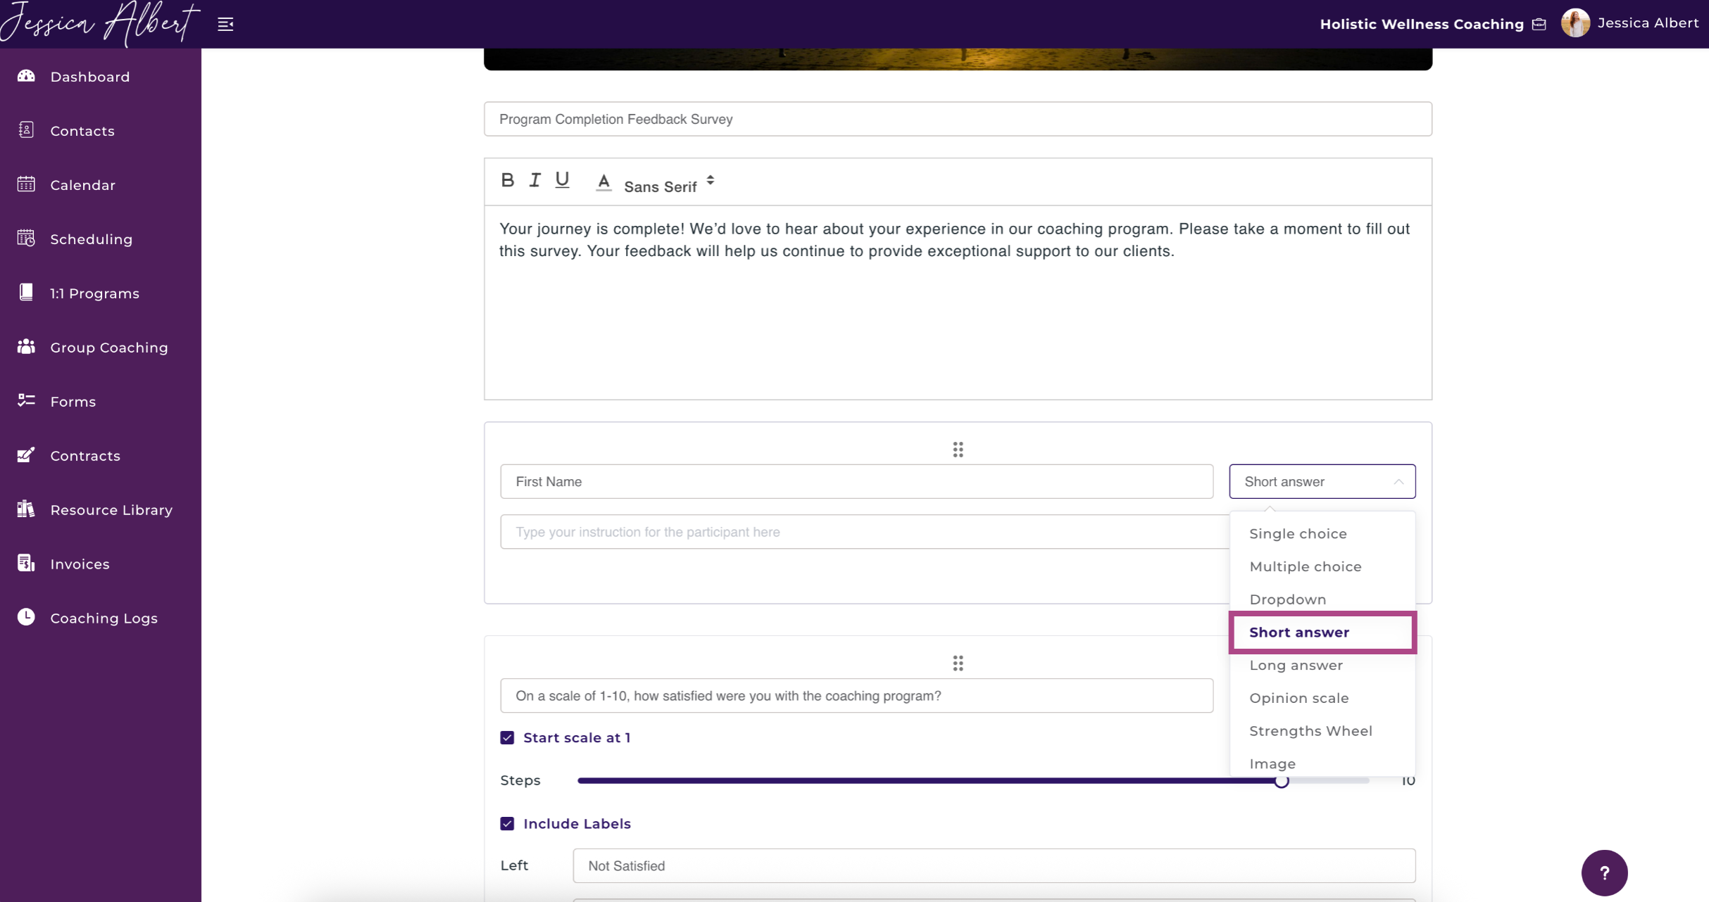Choose Opinion scale from the type list
This screenshot has height=902, width=1709.
1322,698
